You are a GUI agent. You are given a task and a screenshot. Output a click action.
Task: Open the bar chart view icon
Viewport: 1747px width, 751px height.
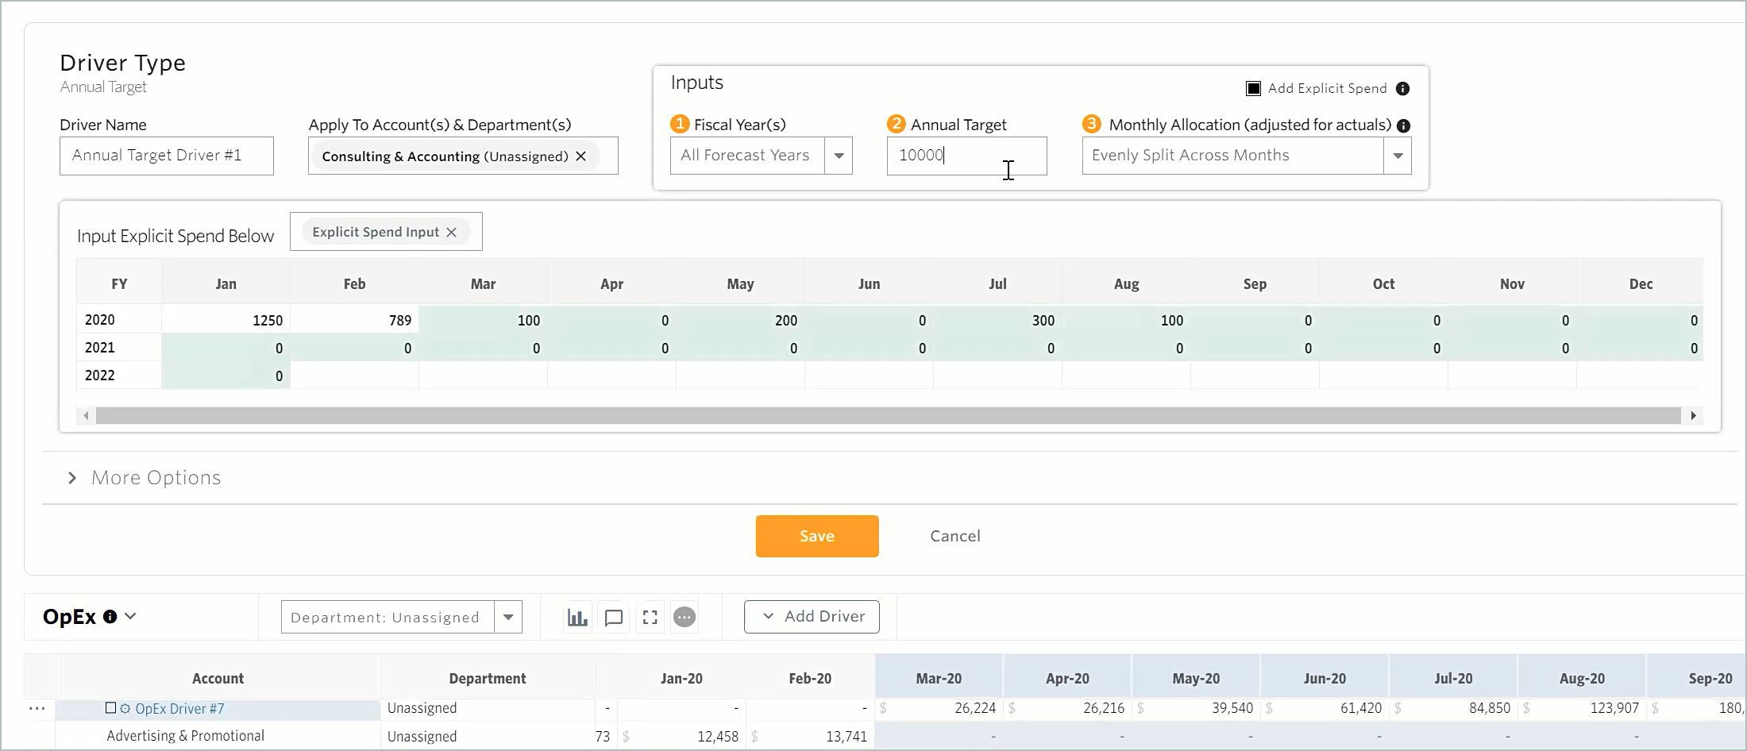point(577,618)
